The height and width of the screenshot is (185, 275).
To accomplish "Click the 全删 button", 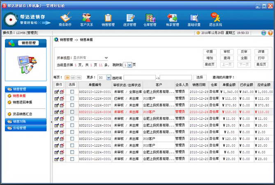I will coord(244,58).
